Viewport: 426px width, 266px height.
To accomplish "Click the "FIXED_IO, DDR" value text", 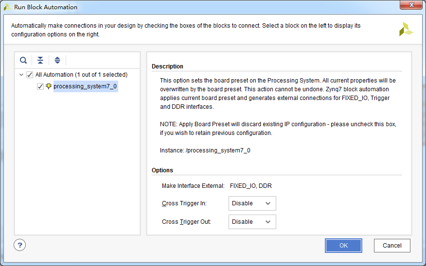I will [251, 186].
